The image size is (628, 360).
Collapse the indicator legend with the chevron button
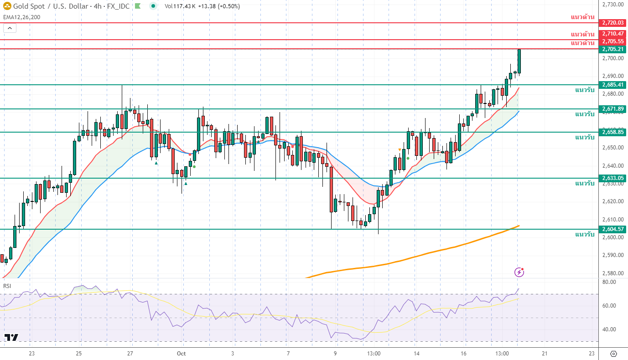point(10,28)
